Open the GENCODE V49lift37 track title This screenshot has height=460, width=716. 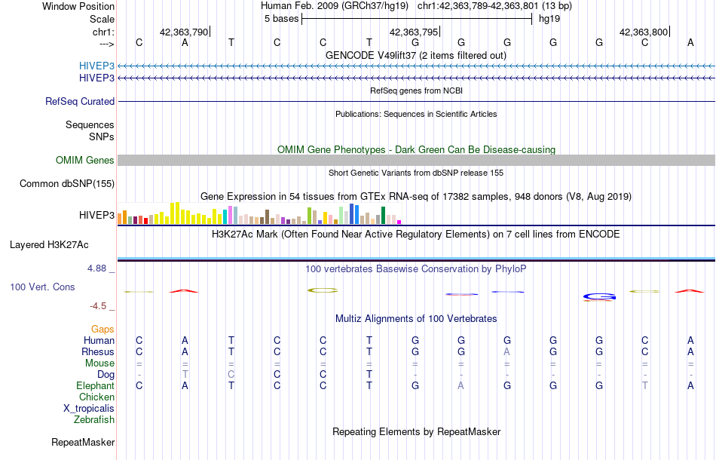tap(415, 55)
